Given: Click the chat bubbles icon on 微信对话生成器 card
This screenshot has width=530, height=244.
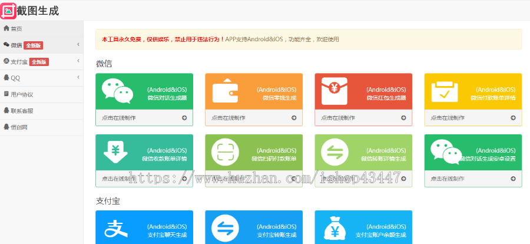Looking at the screenshot, I should [x=117, y=91].
